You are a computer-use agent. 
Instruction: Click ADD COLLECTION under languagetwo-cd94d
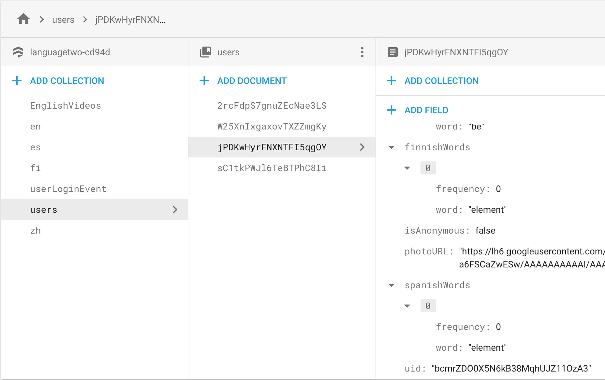pos(67,81)
